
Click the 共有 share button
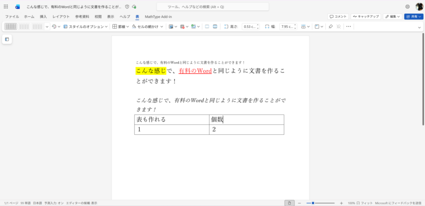pos(413,17)
